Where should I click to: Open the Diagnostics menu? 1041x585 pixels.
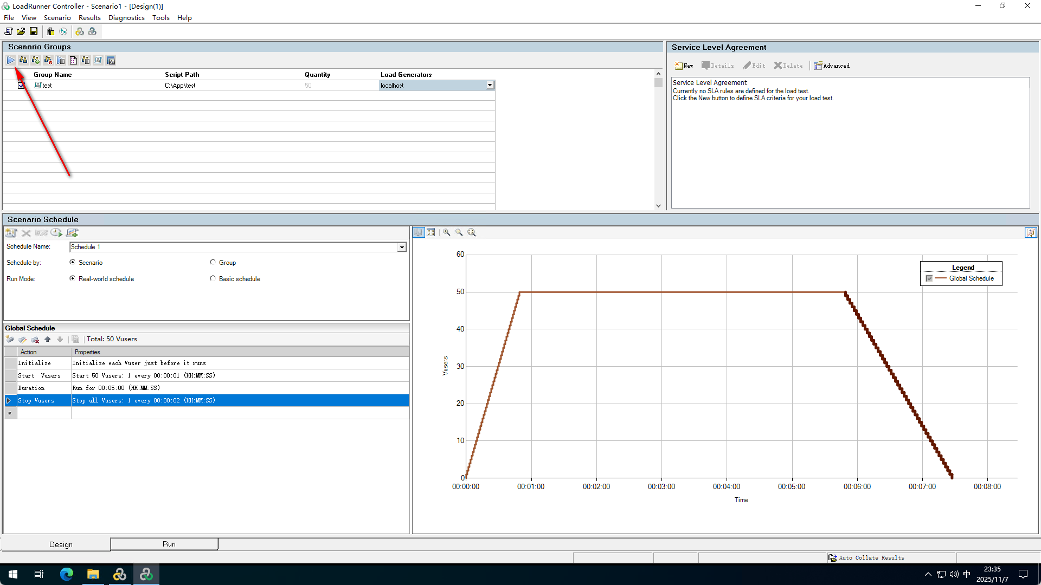tap(126, 18)
